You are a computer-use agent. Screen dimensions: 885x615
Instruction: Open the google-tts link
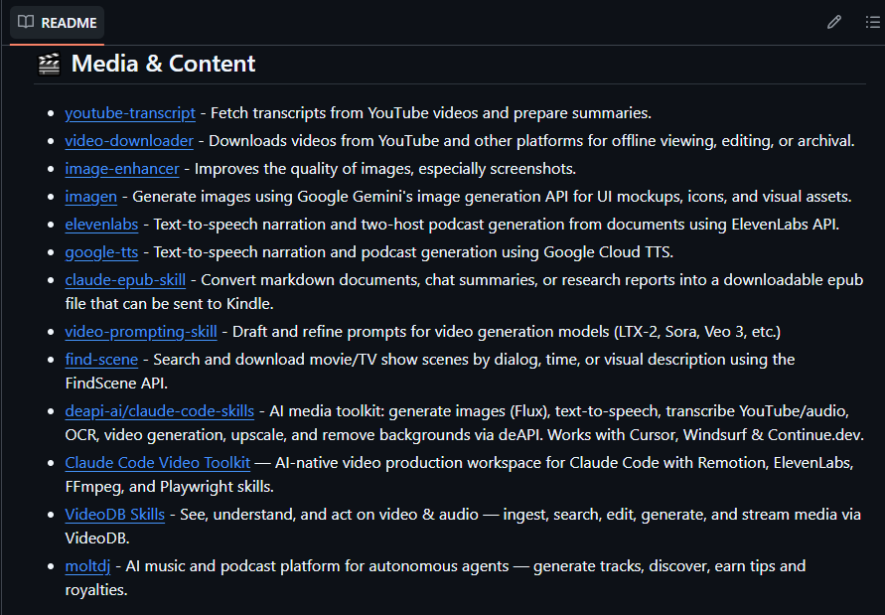coord(101,251)
